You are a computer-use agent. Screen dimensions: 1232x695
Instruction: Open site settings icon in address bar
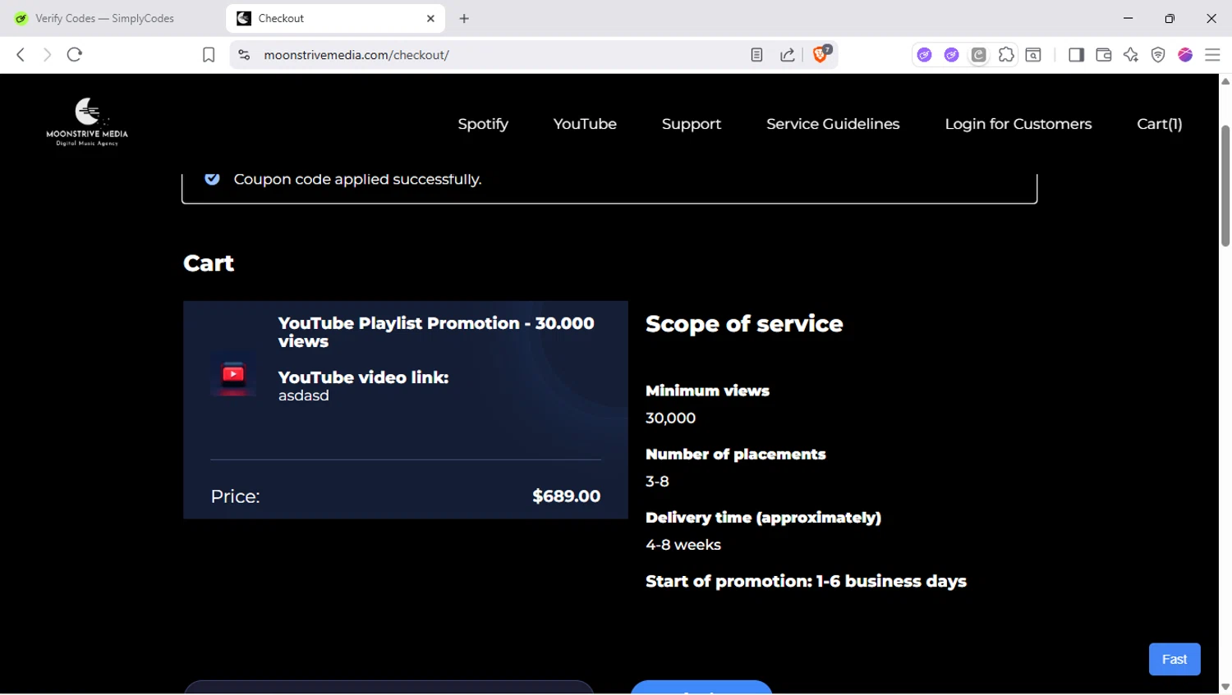[244, 55]
